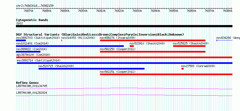
Task: Select the red nsv523910 loss bar
Action: click(x=132, y=46)
